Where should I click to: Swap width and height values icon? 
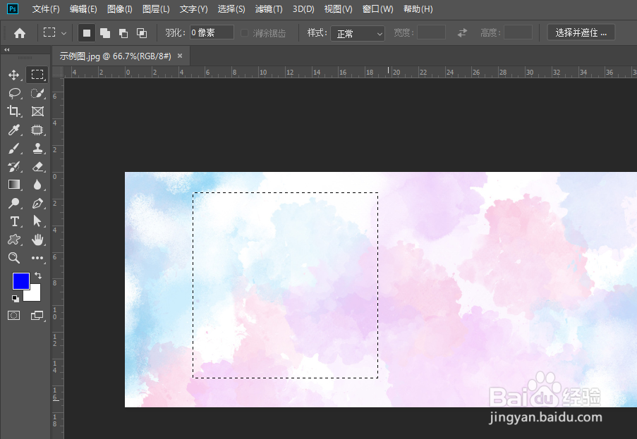pos(462,32)
